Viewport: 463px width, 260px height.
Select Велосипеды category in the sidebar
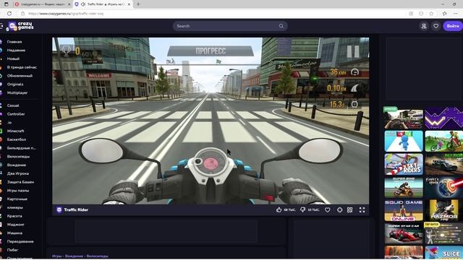18,157
